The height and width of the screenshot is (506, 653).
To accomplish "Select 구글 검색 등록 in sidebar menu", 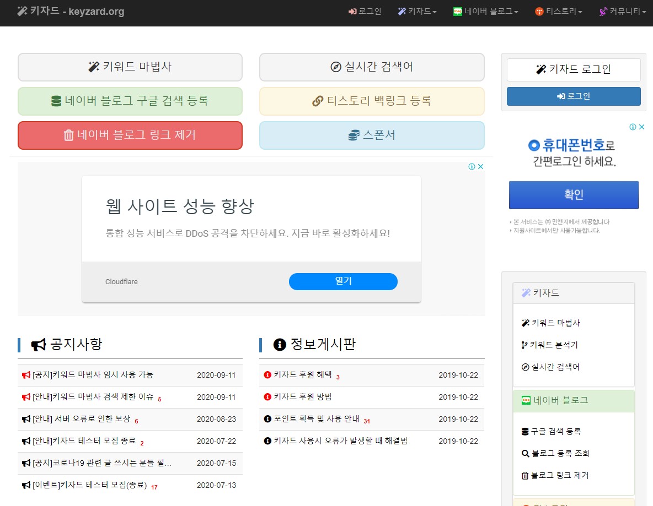I will click(551, 431).
